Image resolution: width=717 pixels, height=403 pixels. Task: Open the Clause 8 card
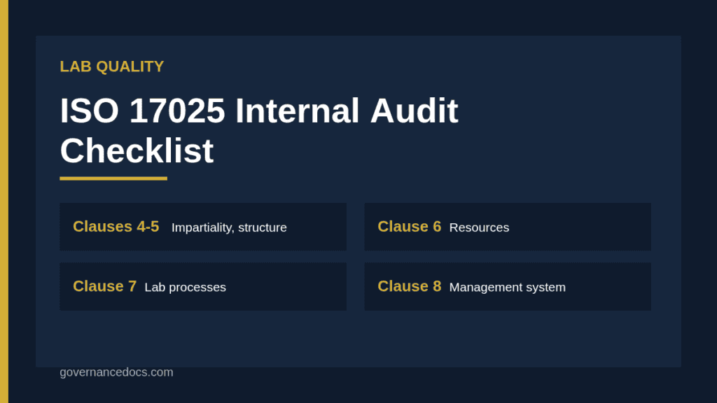[508, 286]
